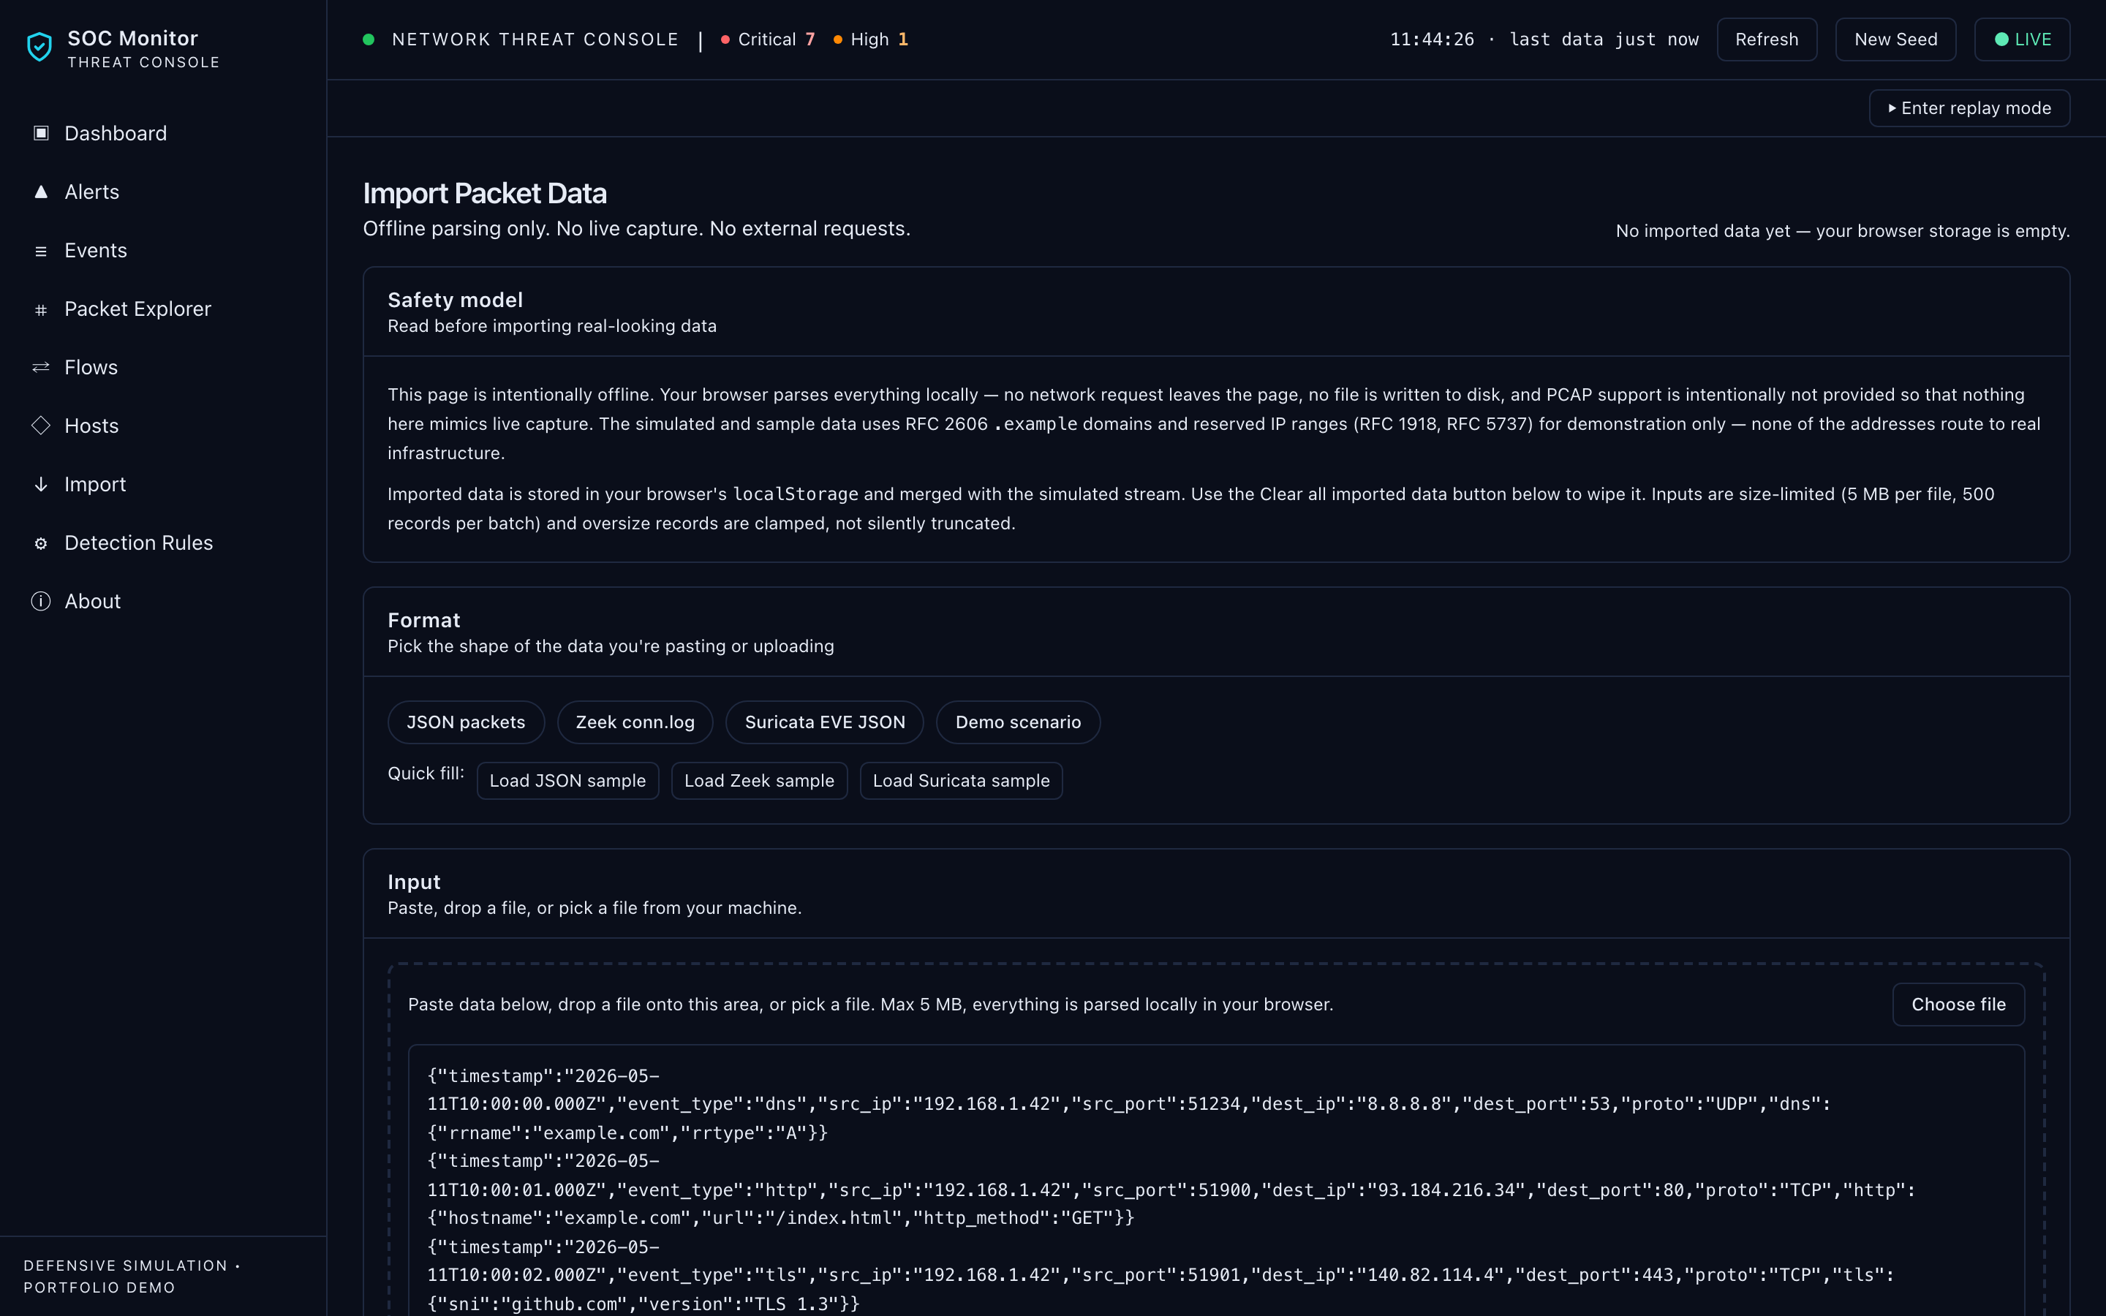Click the Choose file button
This screenshot has width=2106, height=1316.
pyautogui.click(x=1958, y=1005)
